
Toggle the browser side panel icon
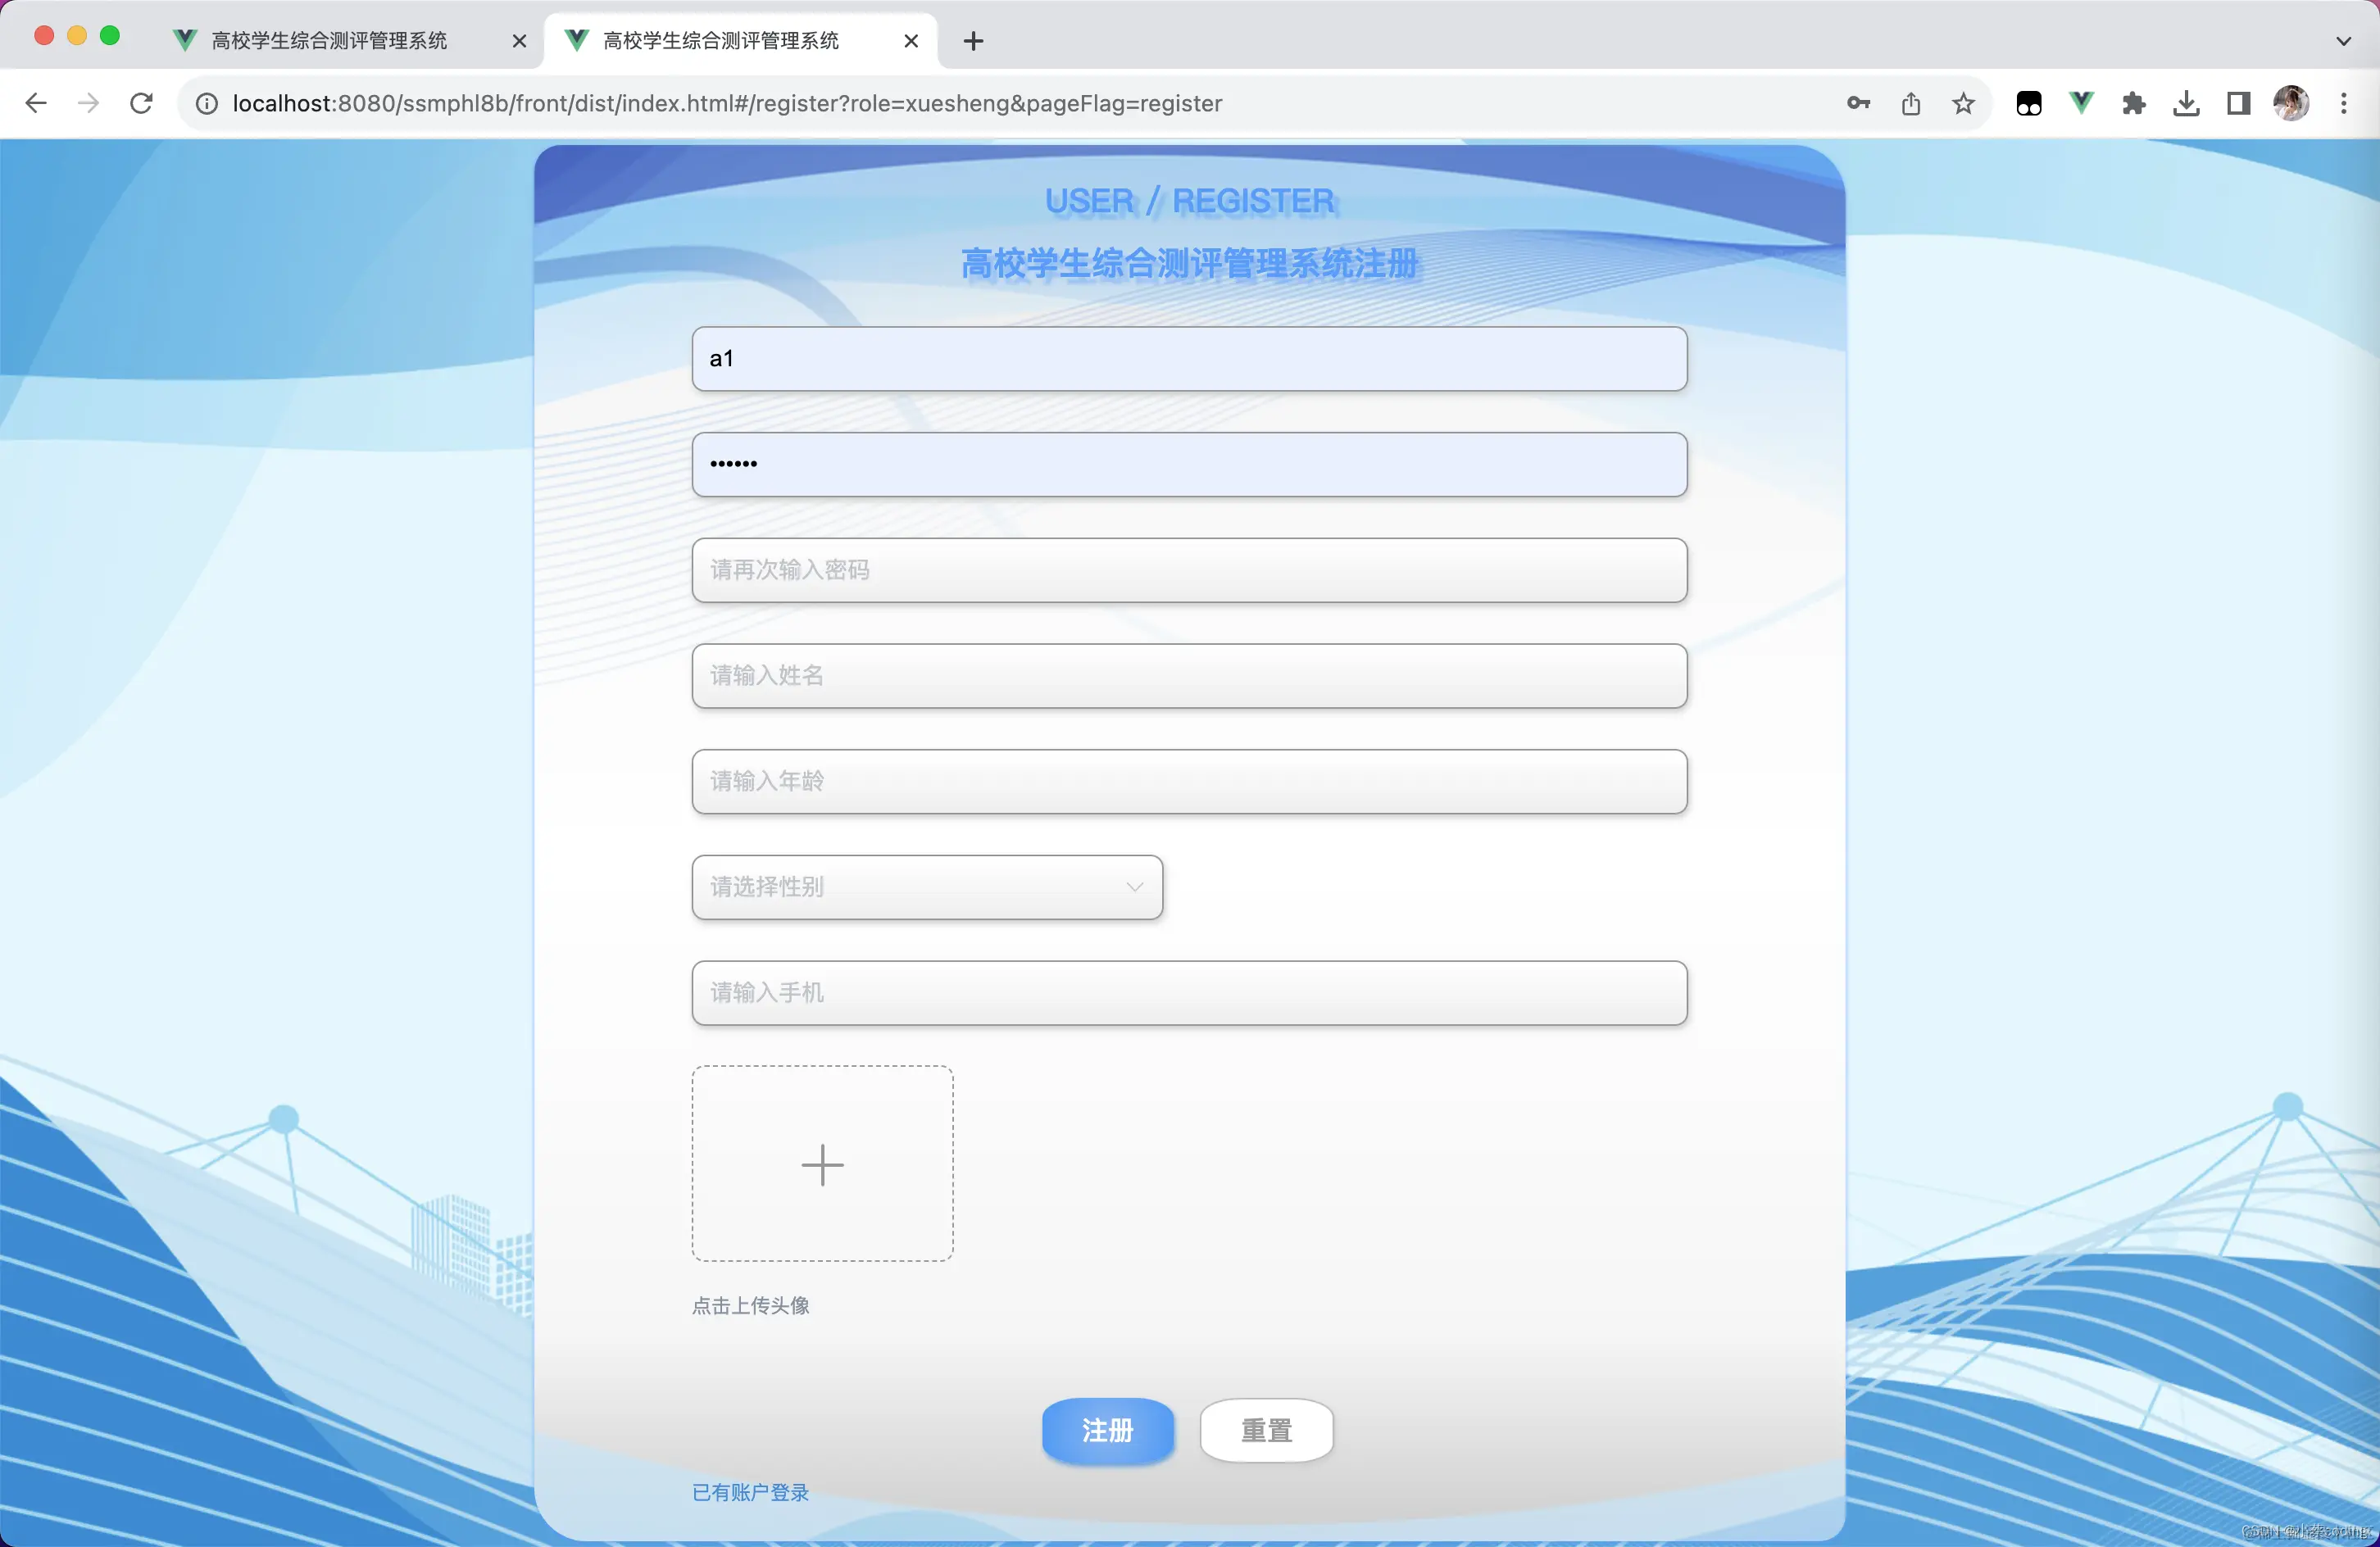(x=2238, y=103)
